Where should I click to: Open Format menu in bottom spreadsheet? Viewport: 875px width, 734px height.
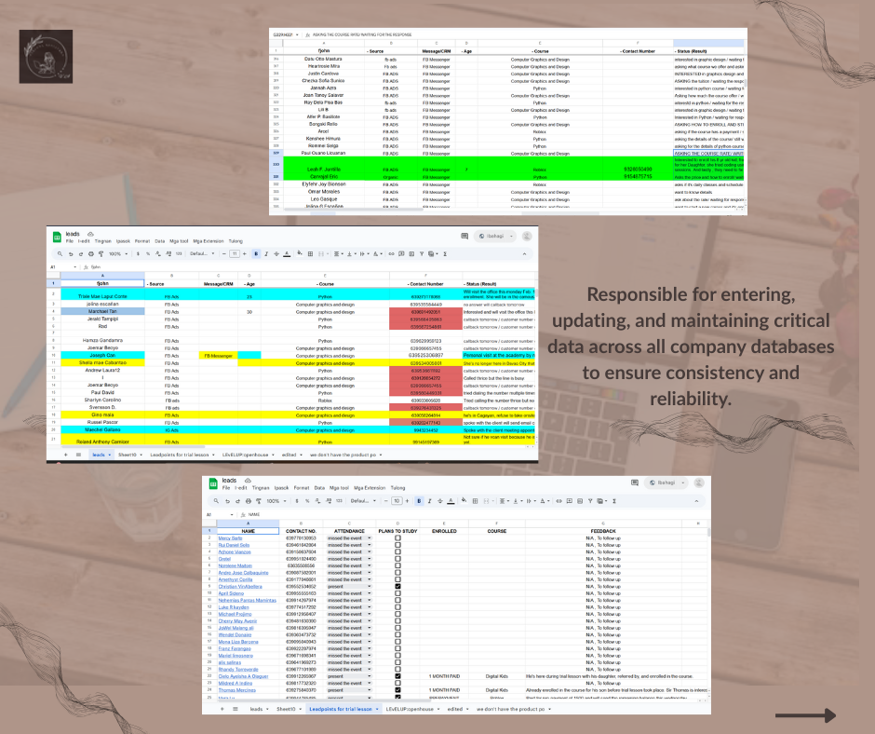tap(302, 488)
